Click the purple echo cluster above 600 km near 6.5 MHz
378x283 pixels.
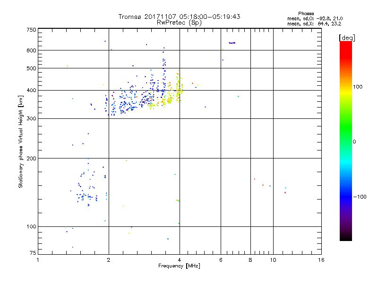[232, 43]
